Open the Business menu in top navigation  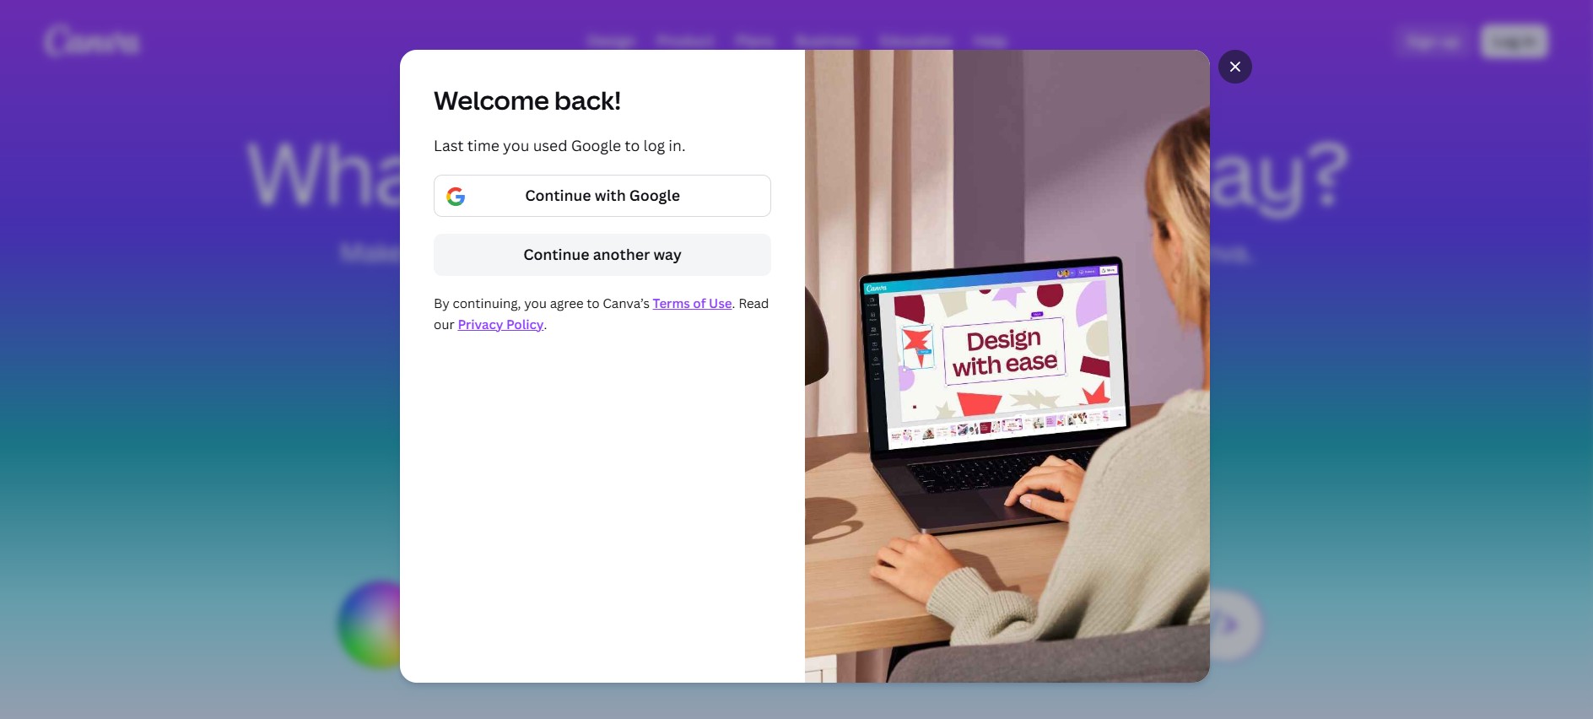[826, 41]
